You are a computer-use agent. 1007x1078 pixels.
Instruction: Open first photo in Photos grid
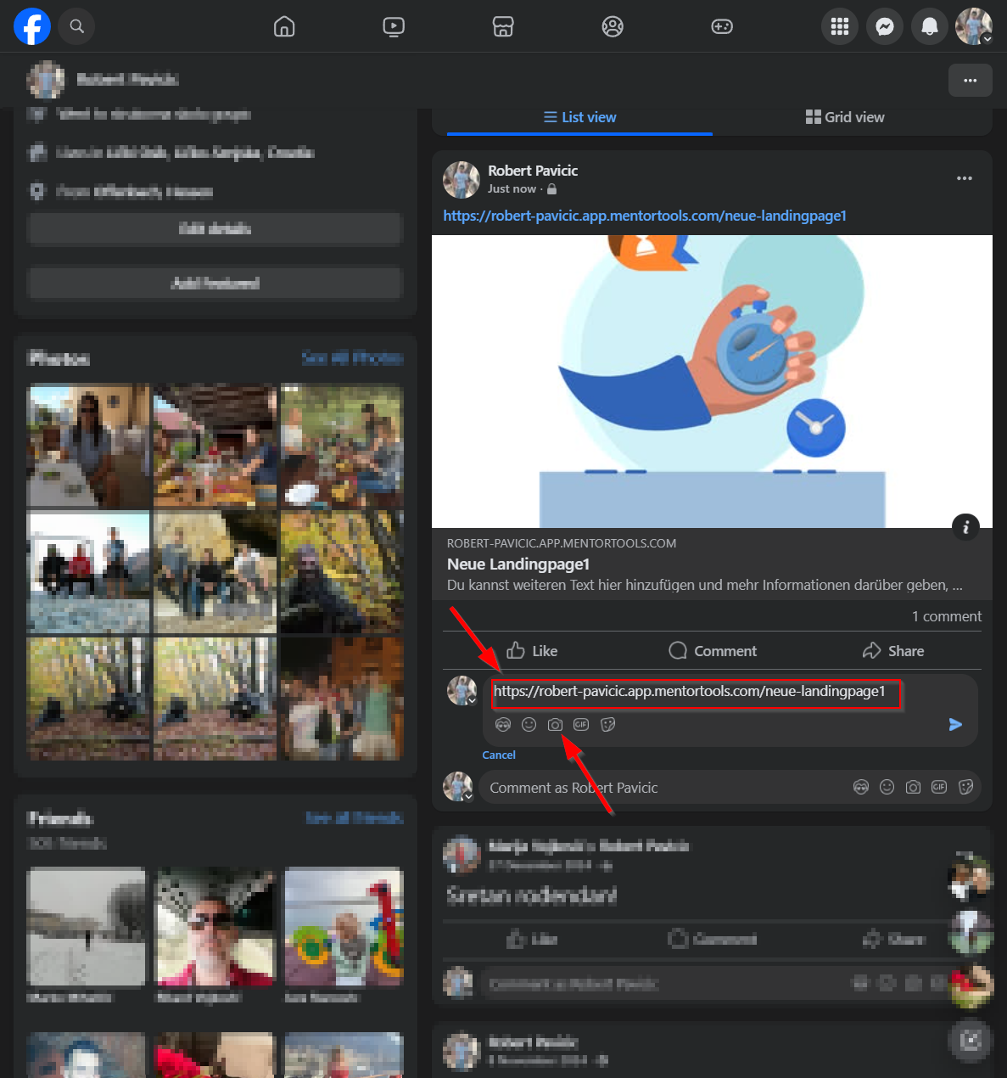tap(88, 446)
